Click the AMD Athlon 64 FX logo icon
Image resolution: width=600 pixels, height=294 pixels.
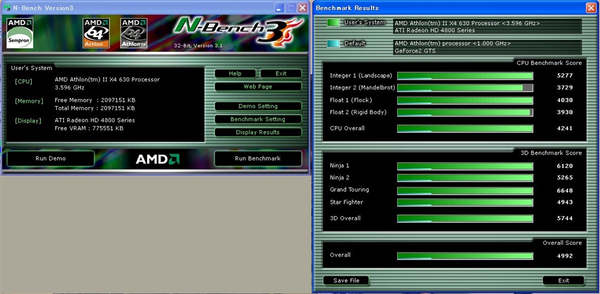click(134, 33)
